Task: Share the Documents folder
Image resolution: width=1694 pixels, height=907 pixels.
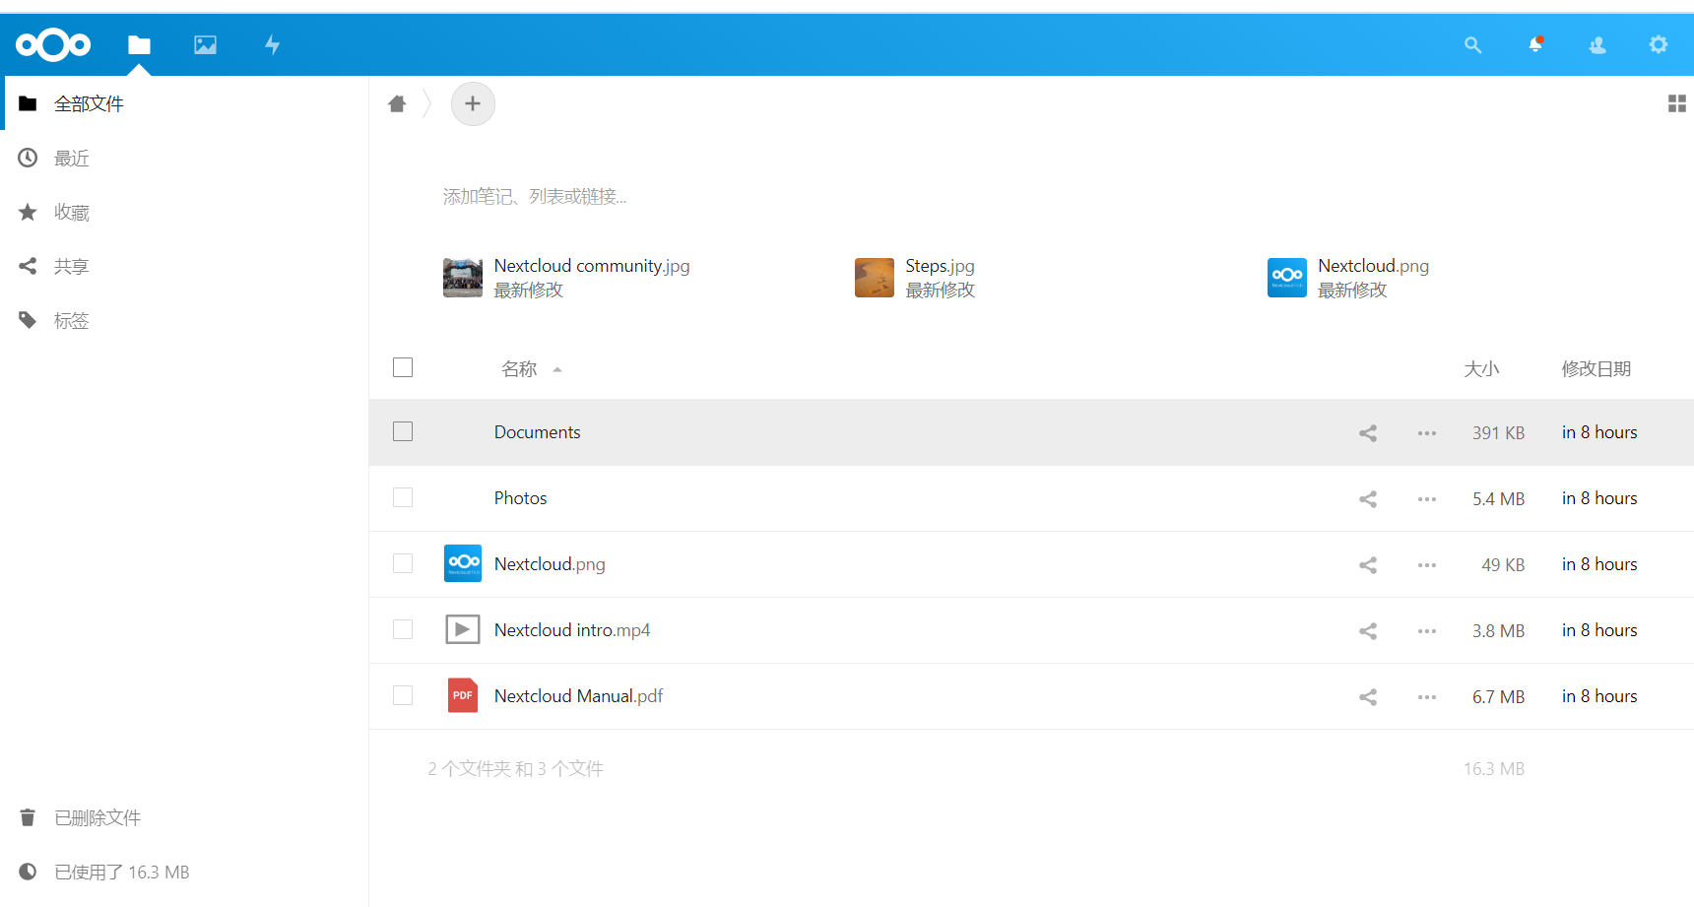Action: click(x=1368, y=432)
